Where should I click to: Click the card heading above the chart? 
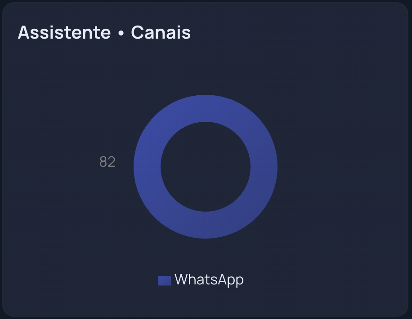click(104, 33)
